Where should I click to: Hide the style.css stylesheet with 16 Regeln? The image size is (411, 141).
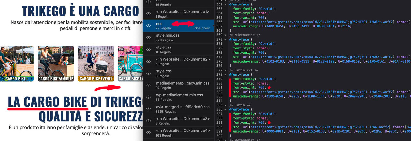point(148,49)
